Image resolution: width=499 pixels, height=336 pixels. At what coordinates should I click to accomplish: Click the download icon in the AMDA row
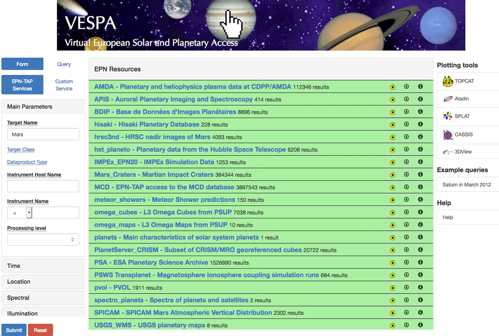pos(407,86)
